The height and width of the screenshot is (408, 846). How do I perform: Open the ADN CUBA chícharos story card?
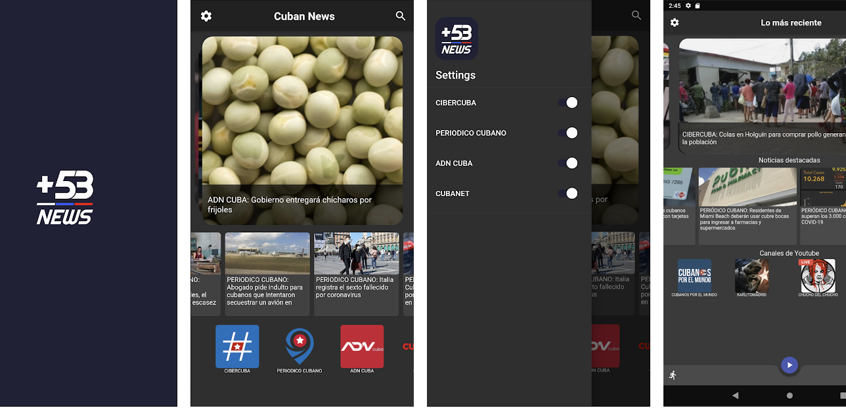pyautogui.click(x=302, y=131)
